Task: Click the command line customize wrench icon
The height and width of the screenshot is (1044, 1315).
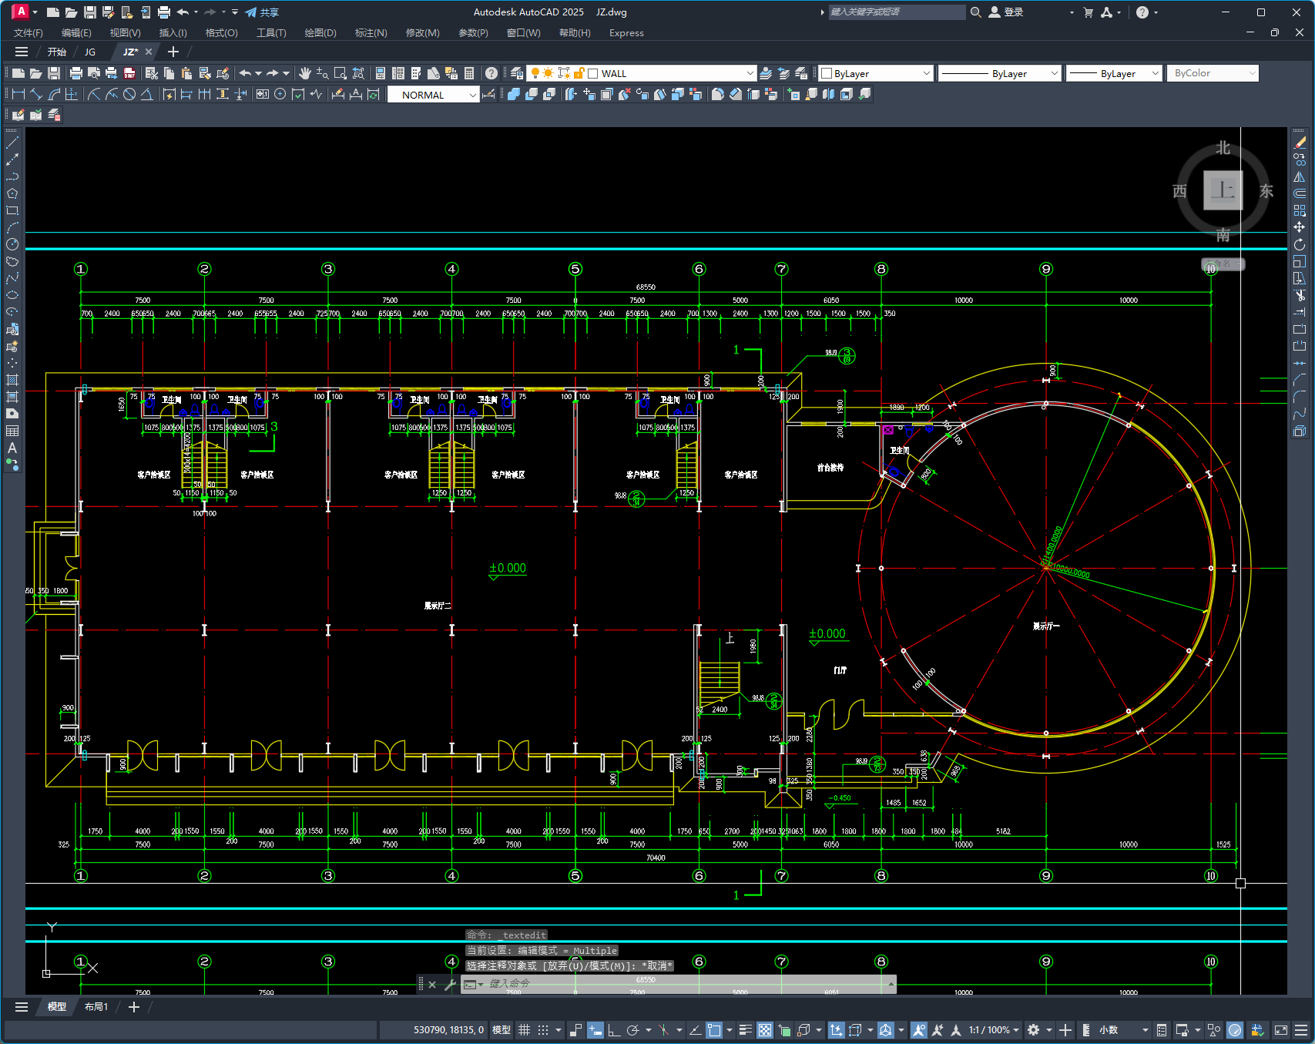Action: click(x=450, y=985)
